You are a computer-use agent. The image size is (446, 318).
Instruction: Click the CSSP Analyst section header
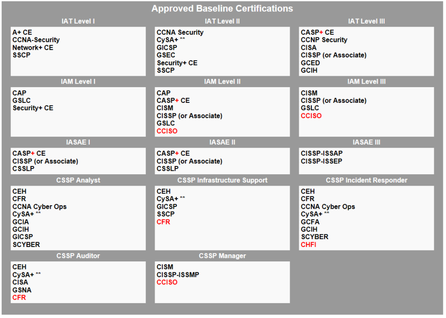click(78, 180)
